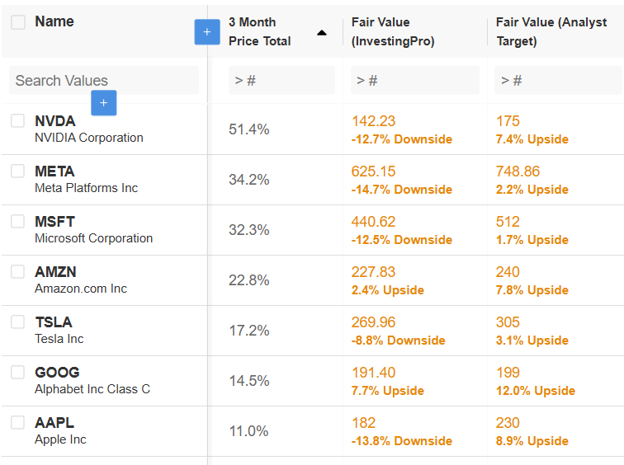Click the sort arrow on 3 Month Price Total
The image size is (624, 465).
[322, 33]
